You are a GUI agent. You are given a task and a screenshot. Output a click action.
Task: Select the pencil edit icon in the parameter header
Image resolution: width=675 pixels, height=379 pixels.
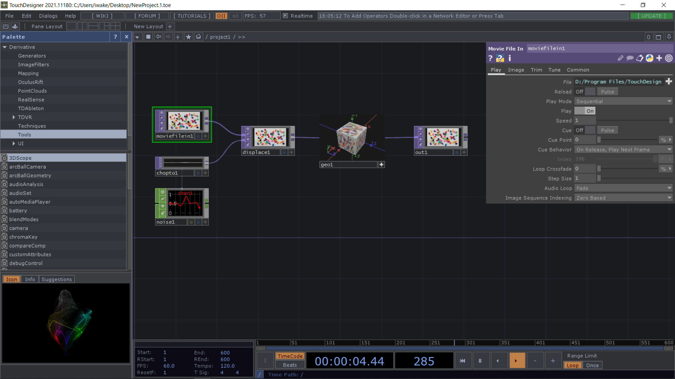620,58
